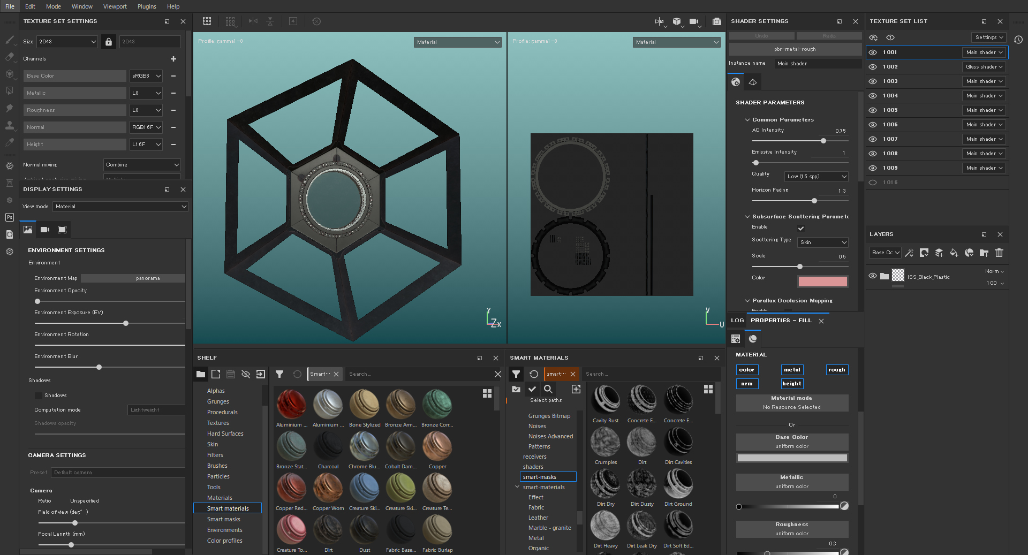Select the Smudge tool

coord(9,108)
